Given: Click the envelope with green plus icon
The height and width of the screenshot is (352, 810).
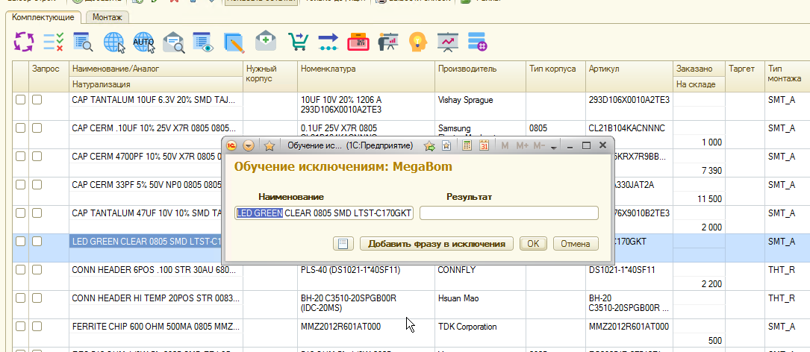Looking at the screenshot, I should click(266, 42).
